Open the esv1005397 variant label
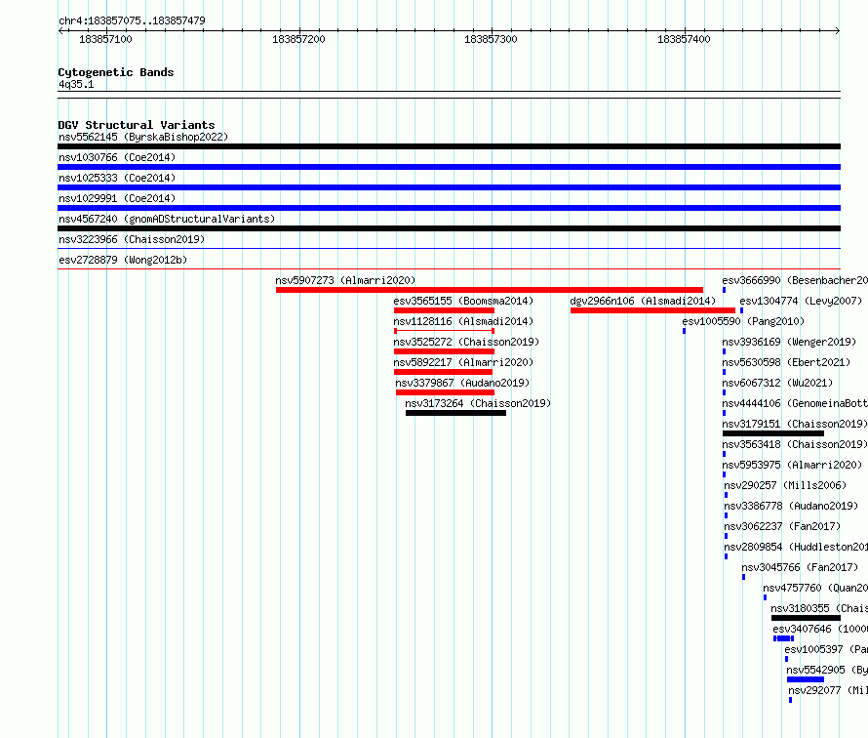The height and width of the screenshot is (738, 868). (x=826, y=649)
